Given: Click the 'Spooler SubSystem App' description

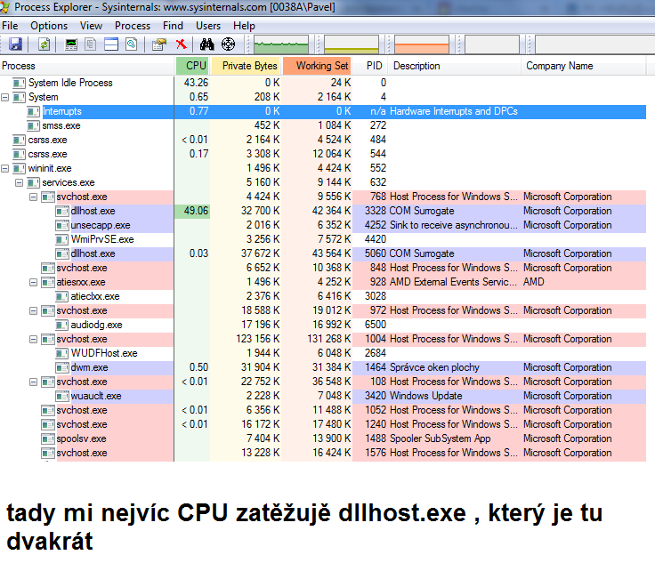Looking at the screenshot, I should click(x=440, y=438).
